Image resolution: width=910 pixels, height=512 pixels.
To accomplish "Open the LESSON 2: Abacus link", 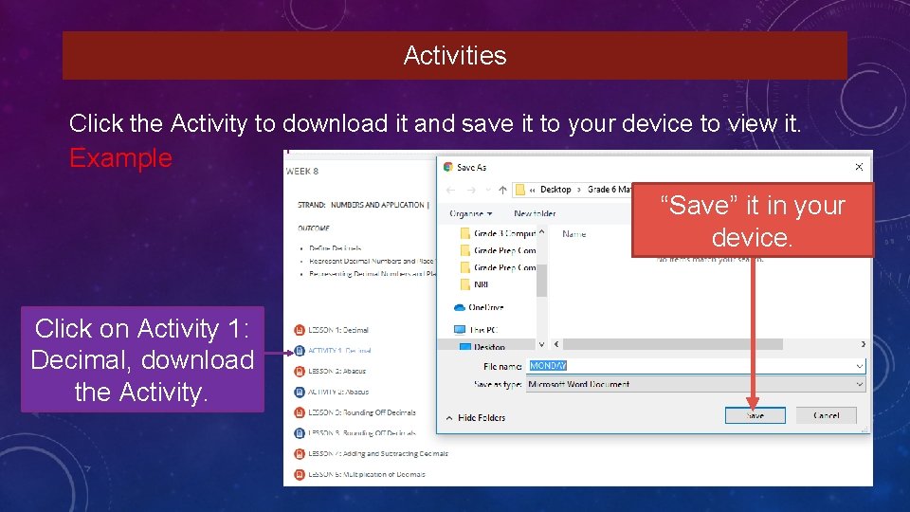I will coord(337,371).
